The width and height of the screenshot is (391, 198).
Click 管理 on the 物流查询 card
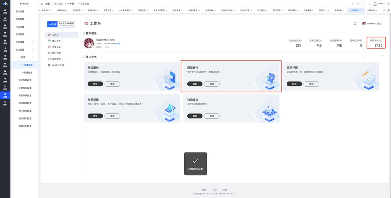[x=212, y=116]
